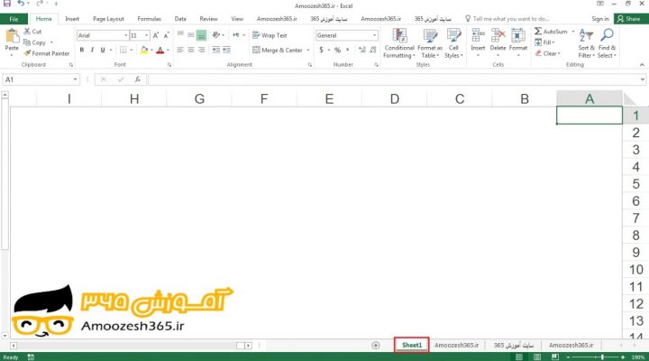Click the Save icon in Quick Access Toolbar
The image size is (649, 361).
tap(7, 4)
